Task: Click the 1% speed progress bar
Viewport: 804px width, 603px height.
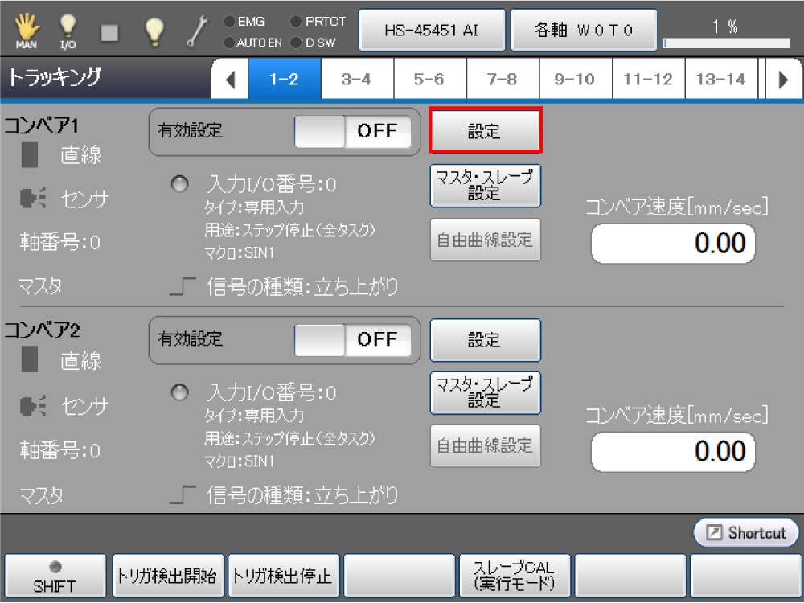Action: [x=725, y=40]
